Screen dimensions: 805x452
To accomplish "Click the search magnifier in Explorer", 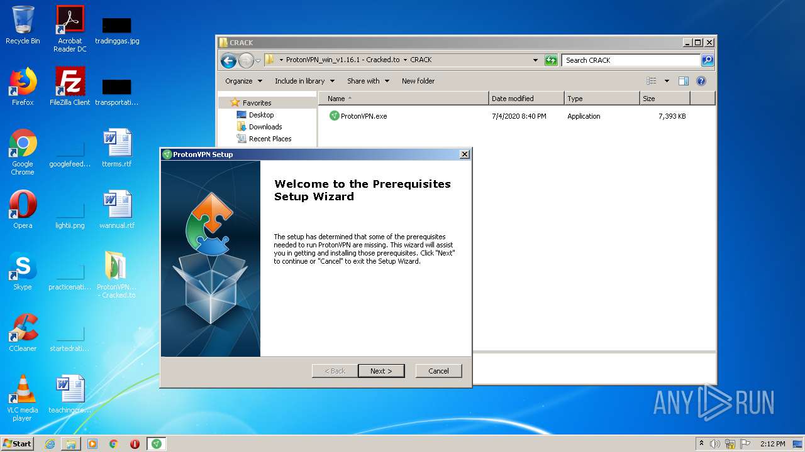I will tap(708, 60).
